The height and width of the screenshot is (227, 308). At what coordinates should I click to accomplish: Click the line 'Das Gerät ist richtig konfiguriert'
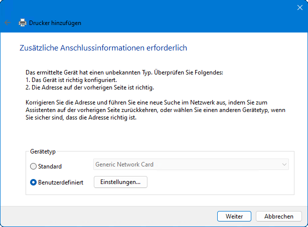coord(70,80)
